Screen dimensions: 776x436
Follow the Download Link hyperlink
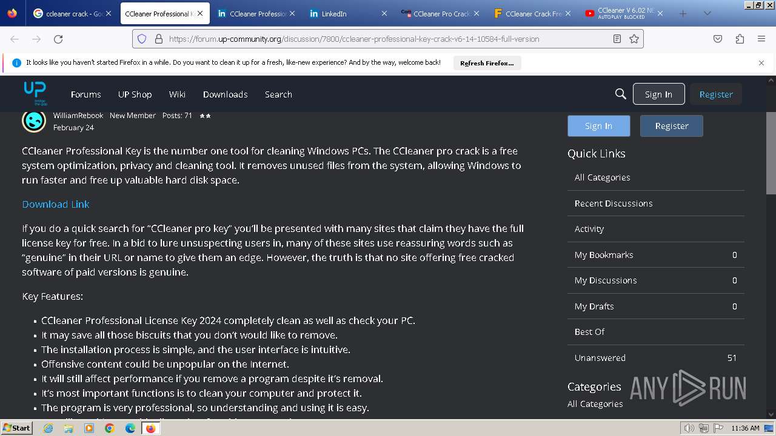(56, 204)
